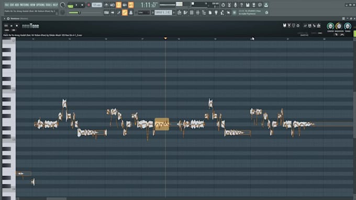Toggle step editing mode

113,13
